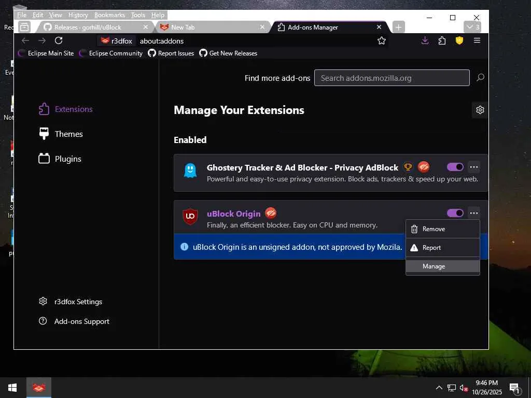Viewport: 531px width, 398px height.
Task: Open the Get New Releases bookmark
Action: tap(228, 53)
